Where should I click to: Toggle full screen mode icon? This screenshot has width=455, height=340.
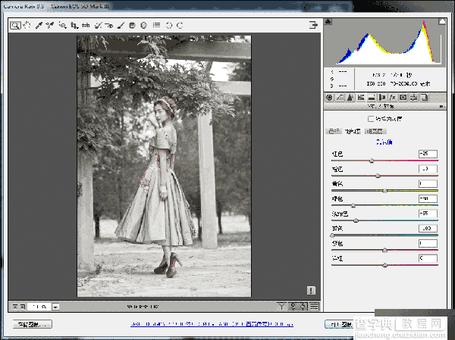tap(313, 25)
